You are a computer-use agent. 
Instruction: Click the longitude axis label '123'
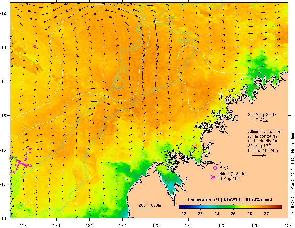point(156,225)
